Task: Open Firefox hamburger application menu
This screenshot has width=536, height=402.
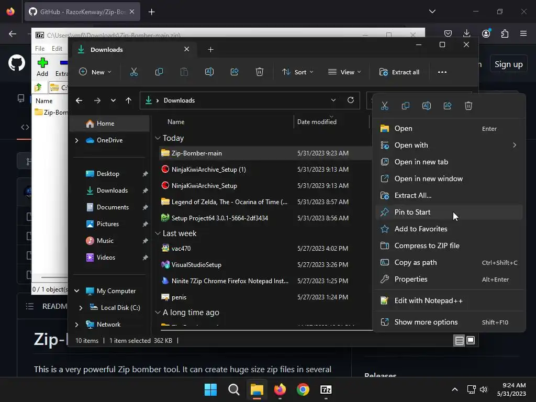Action: pos(523,33)
